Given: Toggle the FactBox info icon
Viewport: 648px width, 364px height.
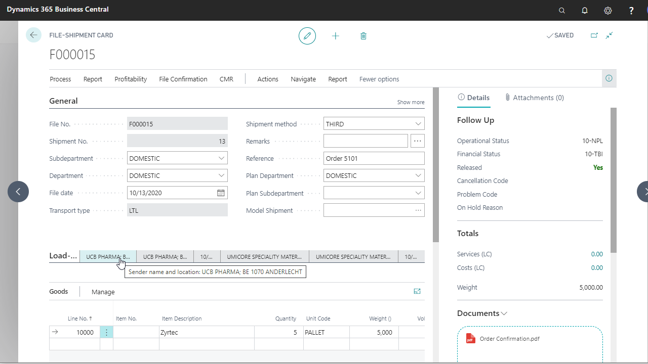Looking at the screenshot, I should tap(609, 78).
